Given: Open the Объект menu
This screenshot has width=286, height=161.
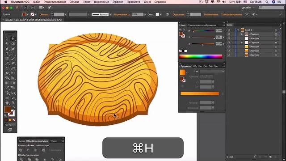Looking at the screenshot, I should coord(74,2).
